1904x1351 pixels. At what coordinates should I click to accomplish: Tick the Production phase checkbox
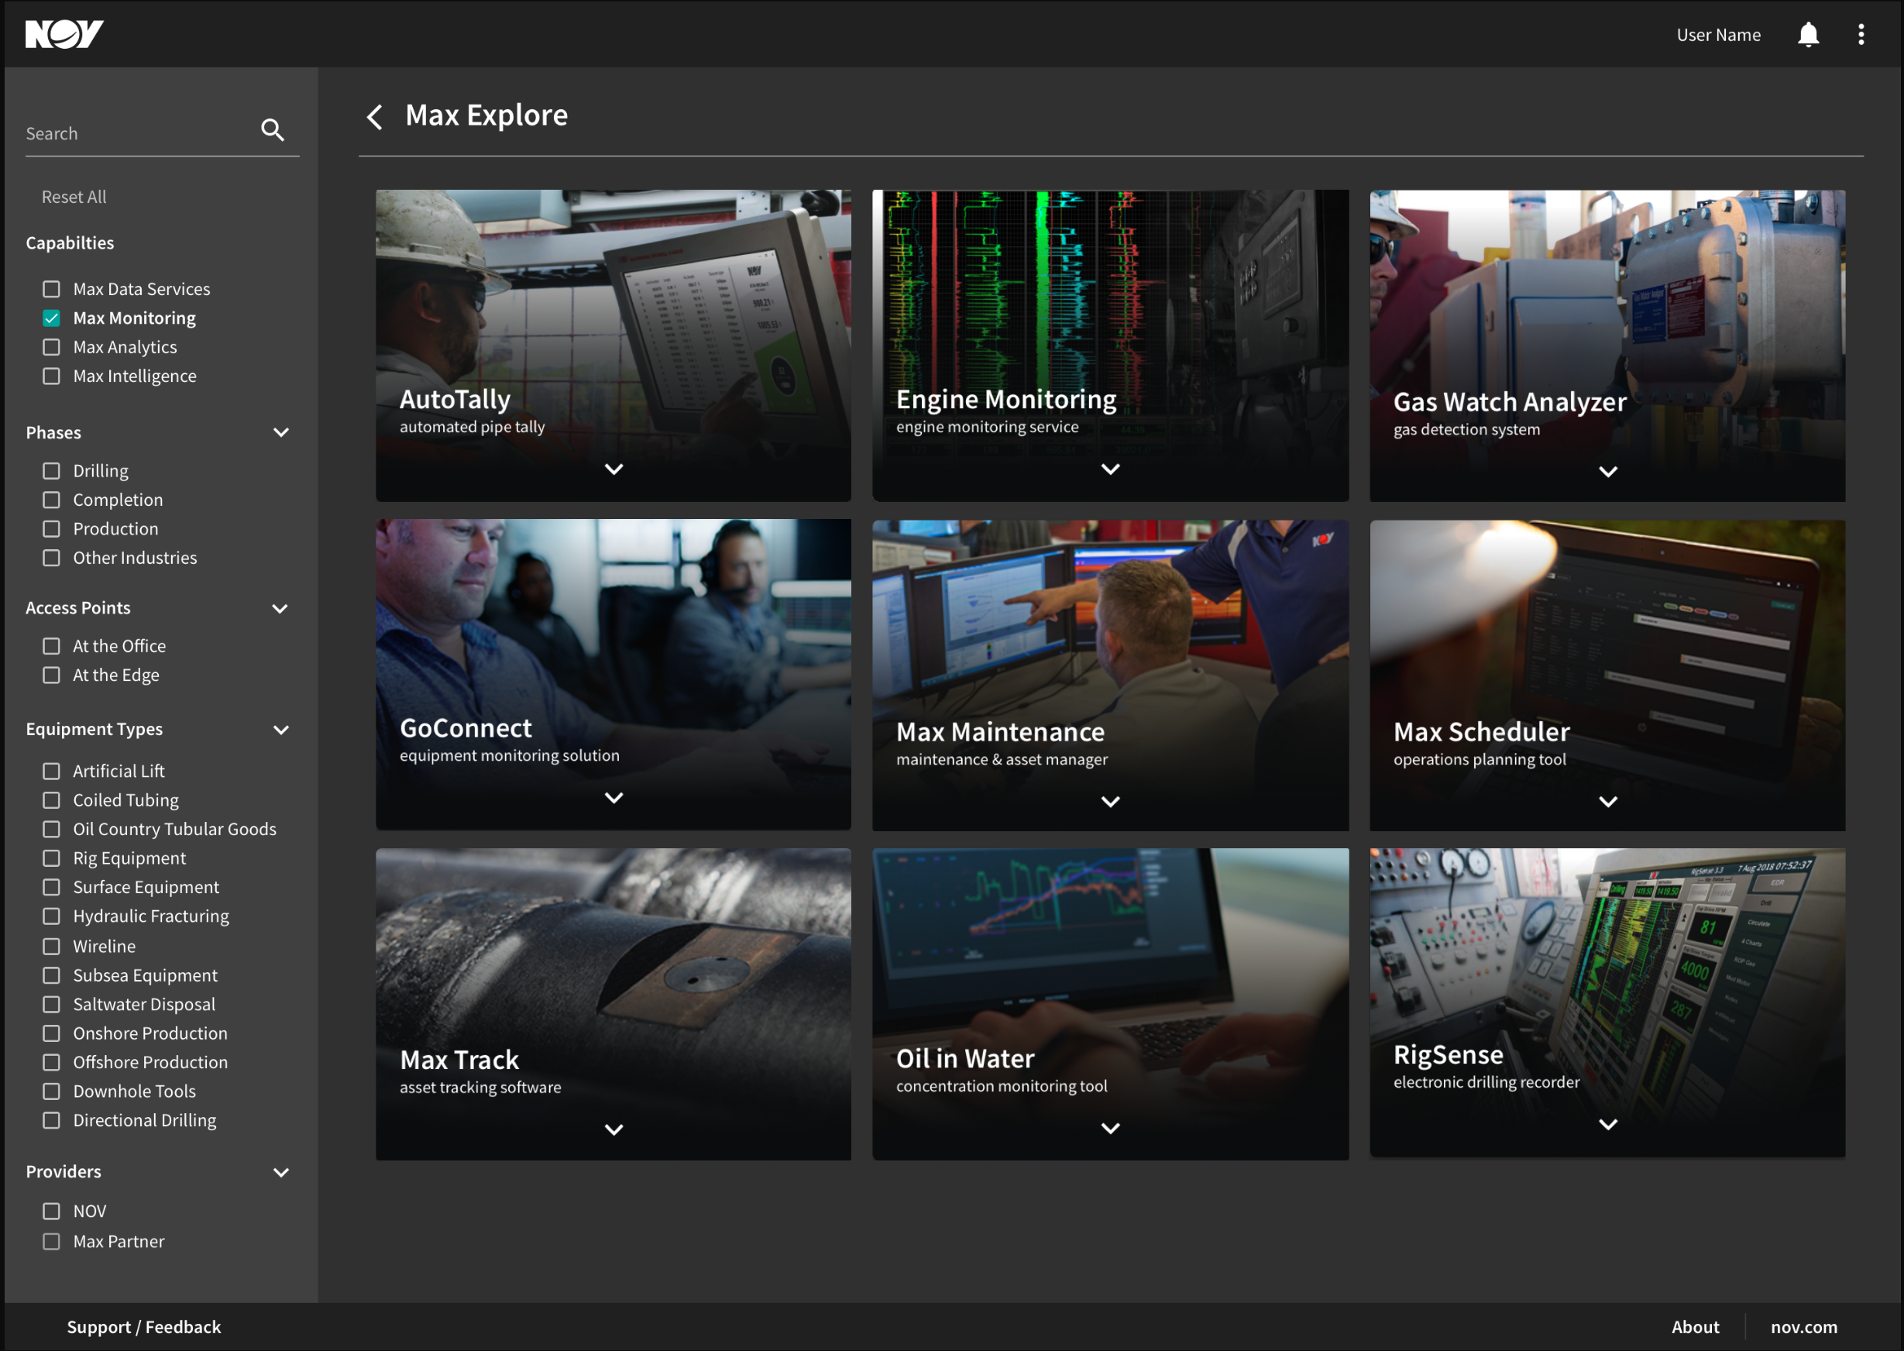[x=52, y=529]
